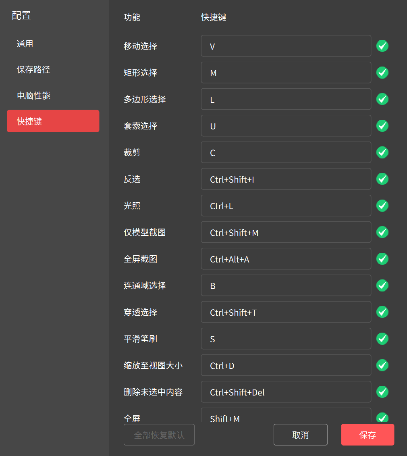Click the 缩放至视图大小 shortcut field
Screen dimensions: 407x456
pos(286,365)
